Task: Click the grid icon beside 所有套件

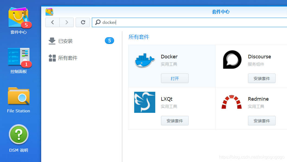Action: click(52, 58)
